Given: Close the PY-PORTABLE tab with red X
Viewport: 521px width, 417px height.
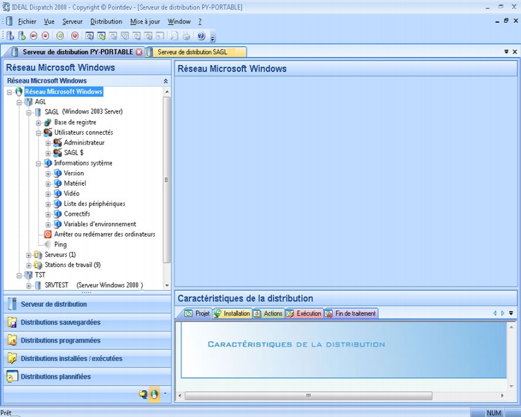Looking at the screenshot, I should point(139,52).
